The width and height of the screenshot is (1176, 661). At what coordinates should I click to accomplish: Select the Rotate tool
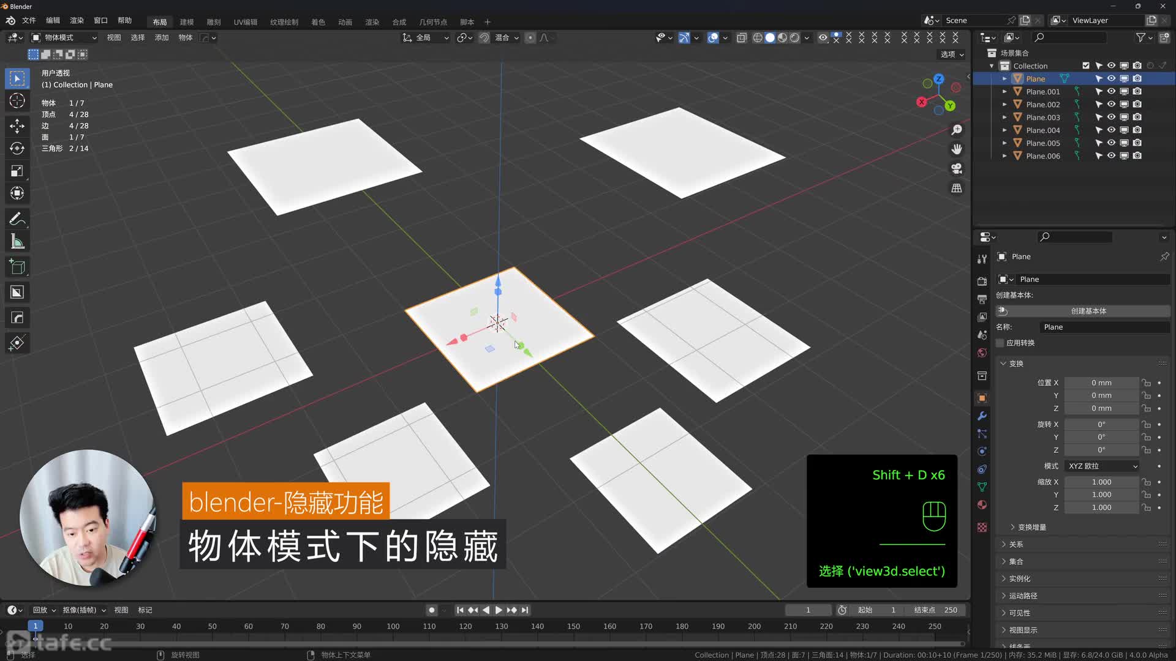click(x=17, y=149)
